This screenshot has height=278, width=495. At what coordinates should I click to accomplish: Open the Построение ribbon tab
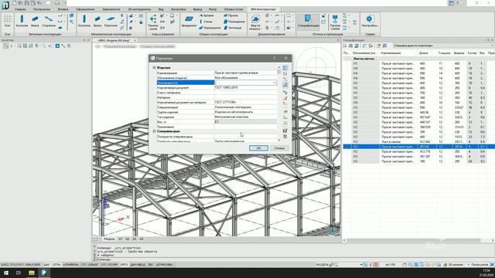[x=42, y=9]
